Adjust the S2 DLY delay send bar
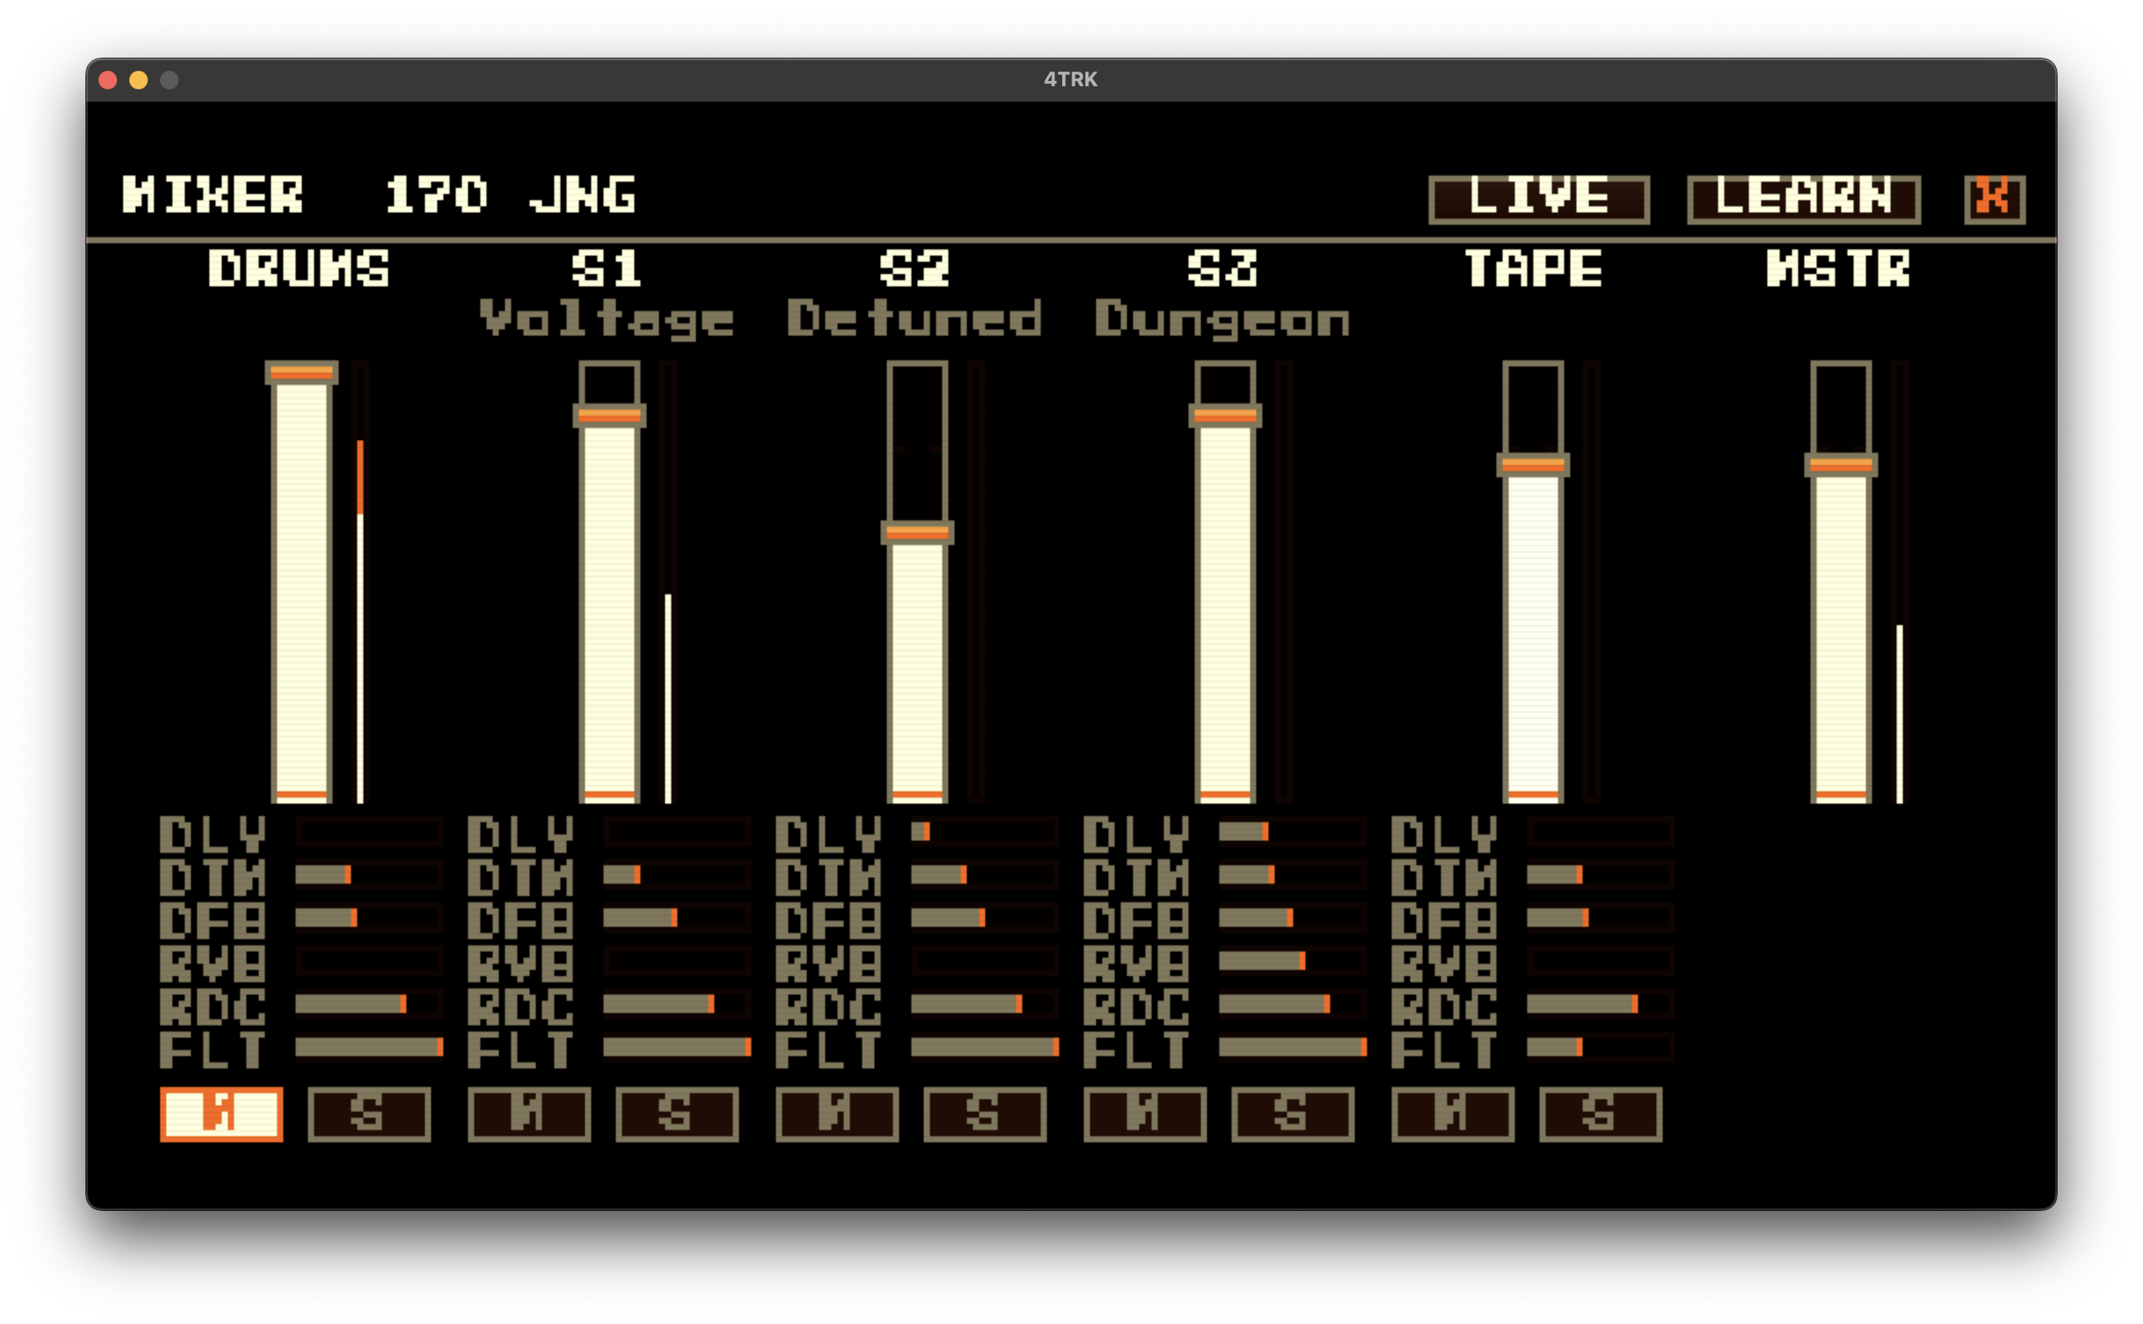The width and height of the screenshot is (2143, 1324). 984,831
